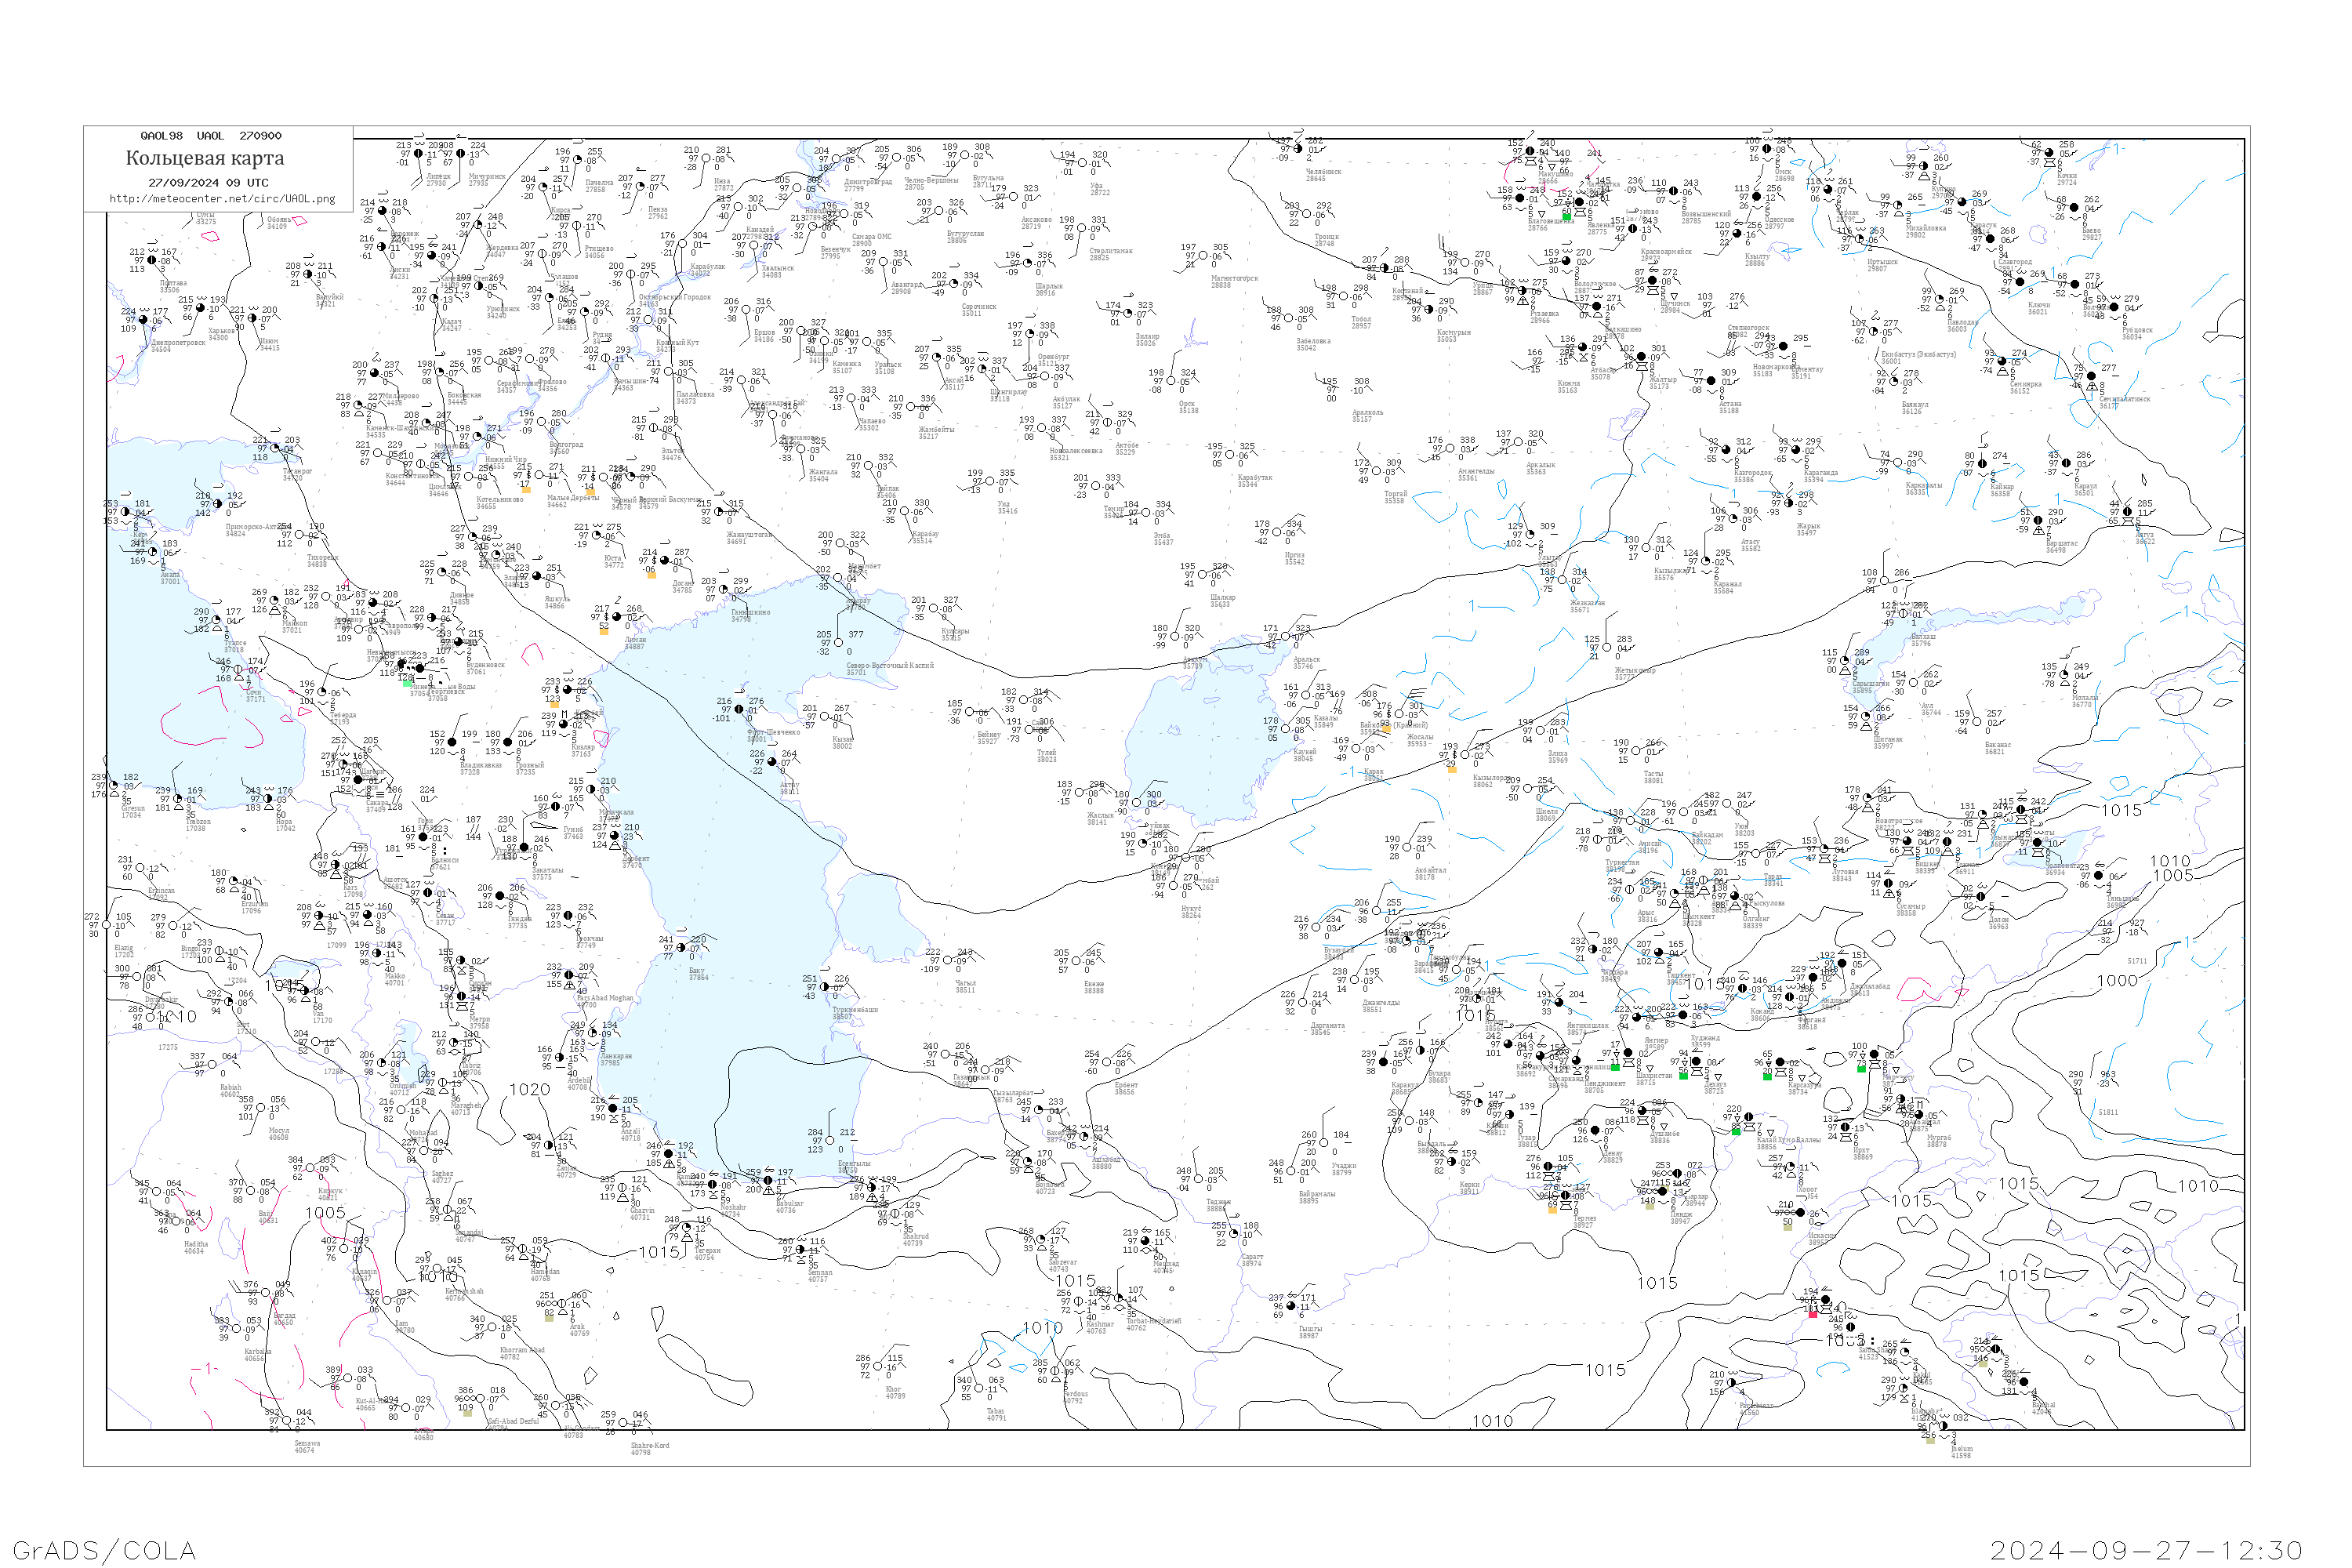Click the 1020 isobar label
Viewport: 2352px width, 1568px height.
pyautogui.click(x=529, y=1090)
